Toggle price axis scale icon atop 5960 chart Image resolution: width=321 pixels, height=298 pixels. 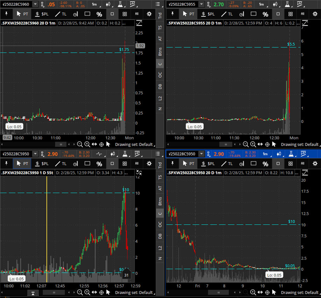pos(139,23)
